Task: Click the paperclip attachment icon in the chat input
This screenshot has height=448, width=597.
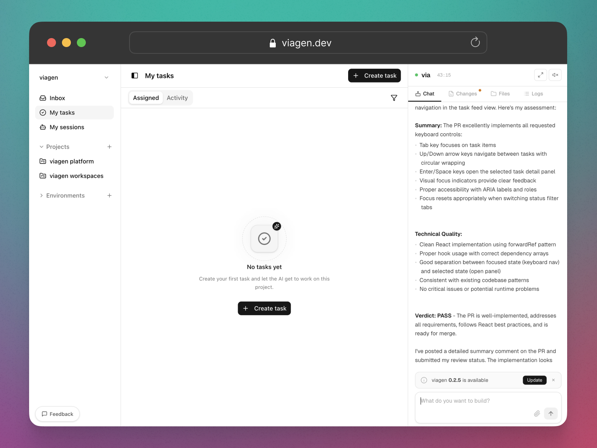Action: click(537, 414)
